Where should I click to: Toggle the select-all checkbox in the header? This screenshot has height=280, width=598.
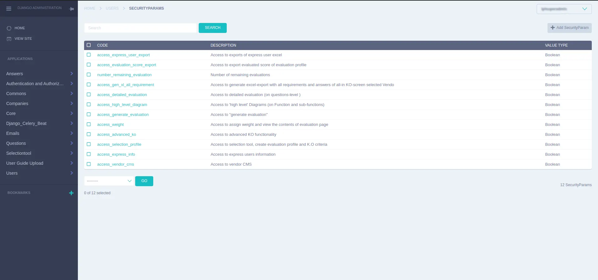coord(89,45)
